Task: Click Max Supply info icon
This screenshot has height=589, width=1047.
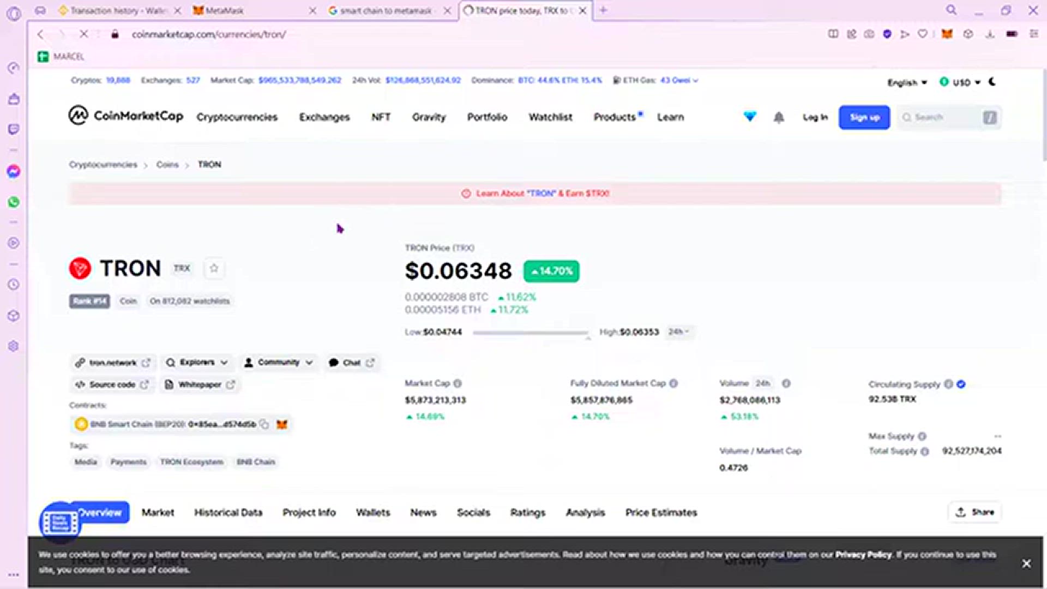Action: tap(922, 436)
